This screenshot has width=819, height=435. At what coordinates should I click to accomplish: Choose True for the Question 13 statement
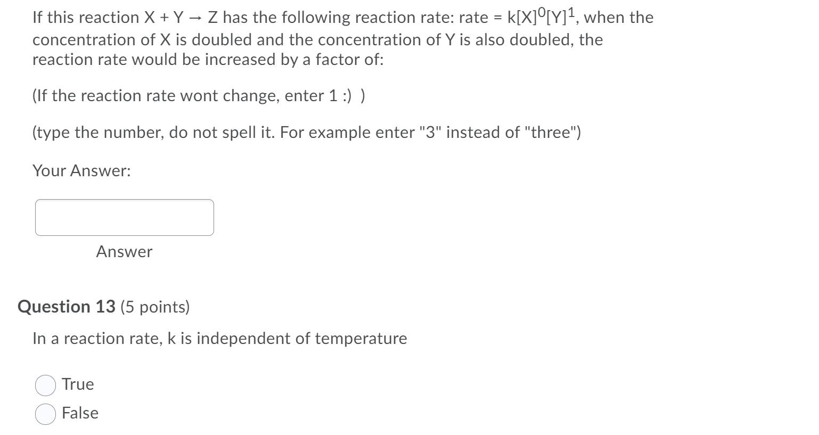tap(46, 384)
